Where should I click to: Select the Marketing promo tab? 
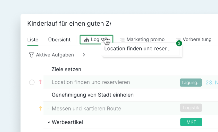point(145,40)
